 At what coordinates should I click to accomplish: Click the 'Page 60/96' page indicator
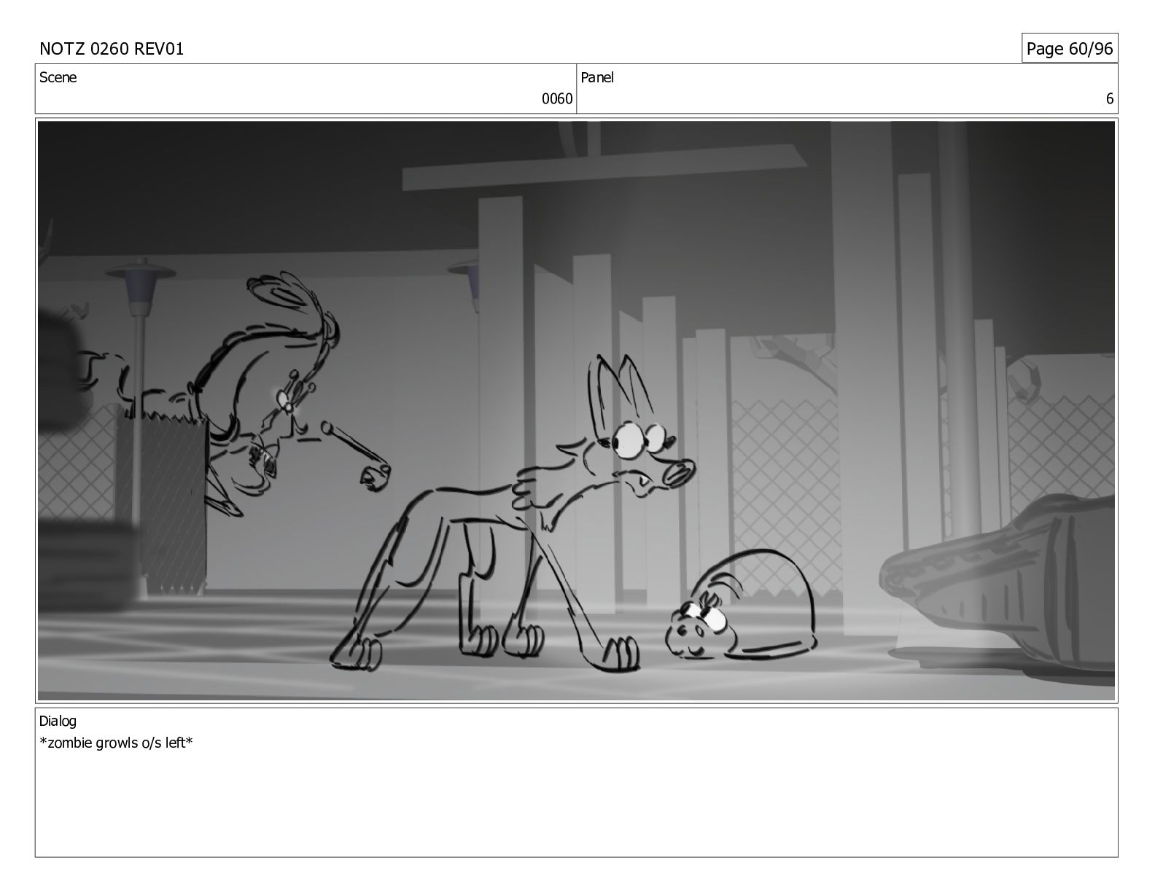1069,49
